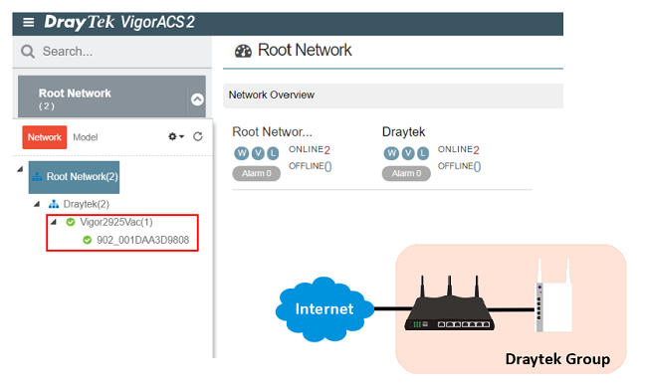Viewport: 647px width, 389px height.
Task: Click the network icon beside Draytek(2)
Action: (54, 204)
